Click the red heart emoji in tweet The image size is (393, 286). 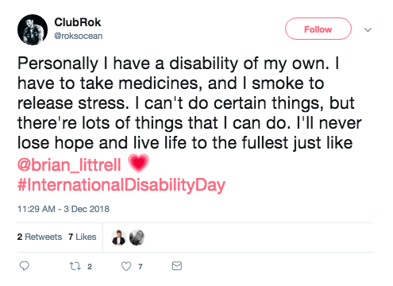(139, 163)
